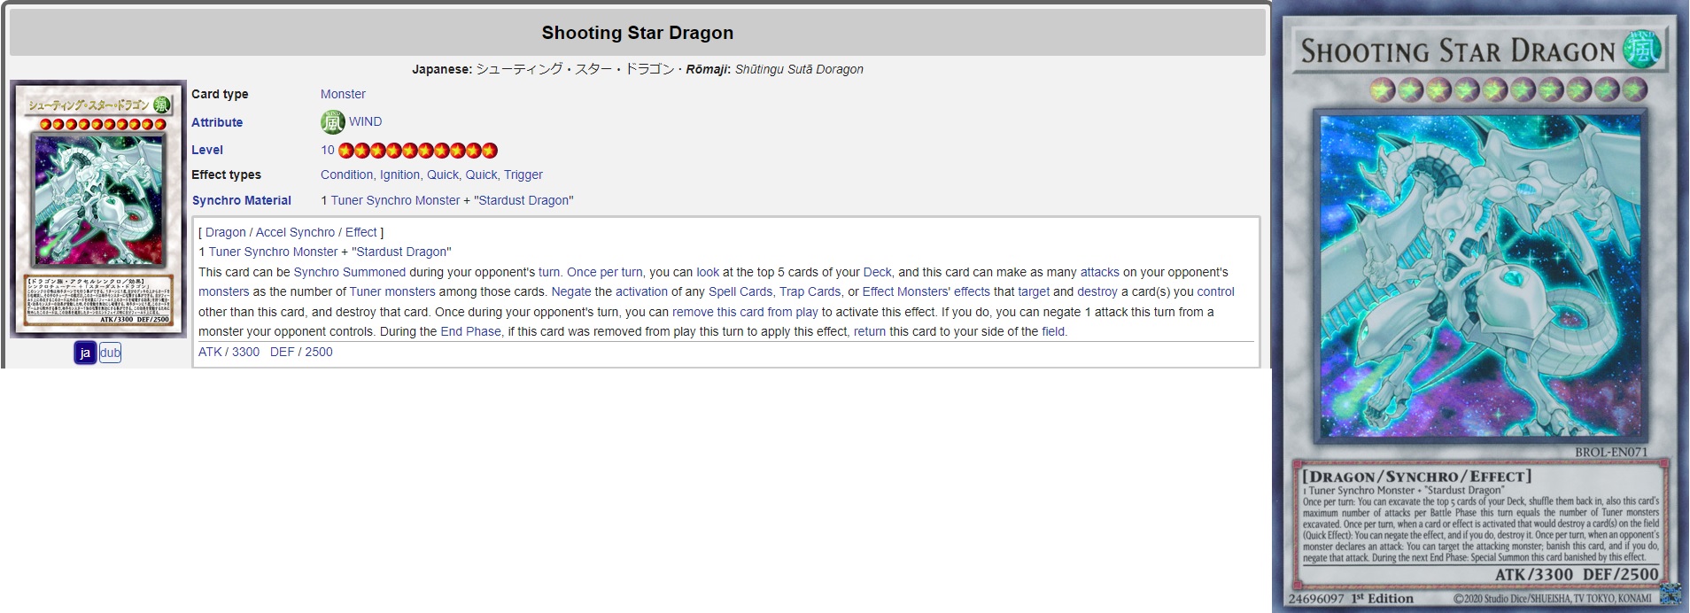
Task: Click the control link
Action: [1215, 291]
